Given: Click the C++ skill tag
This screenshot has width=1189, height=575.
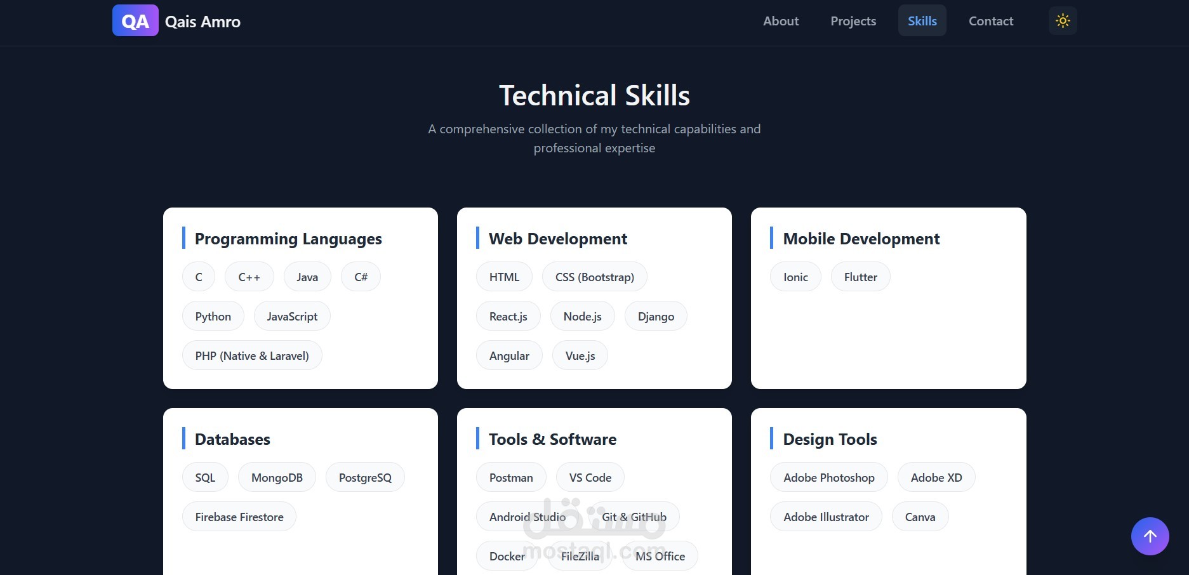Looking at the screenshot, I should [x=249, y=277].
